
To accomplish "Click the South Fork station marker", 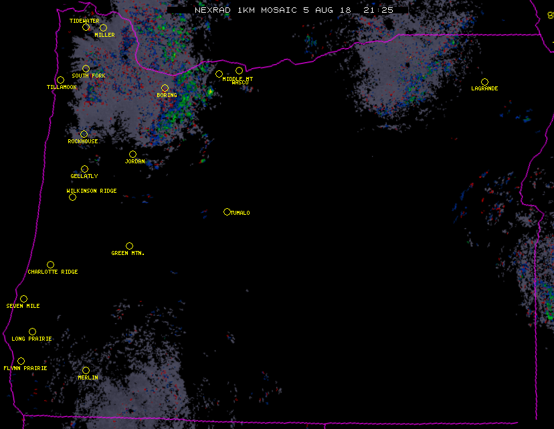I will (86, 68).
